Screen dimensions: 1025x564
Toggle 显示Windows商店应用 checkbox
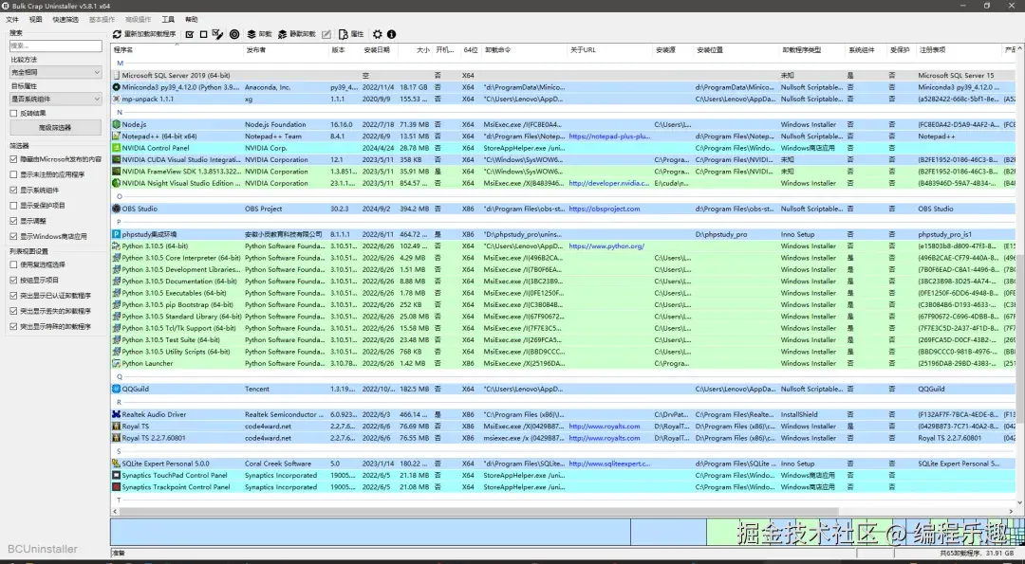point(13,236)
